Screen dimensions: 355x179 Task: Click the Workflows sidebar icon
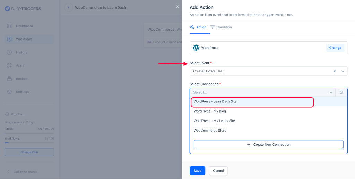9,39
